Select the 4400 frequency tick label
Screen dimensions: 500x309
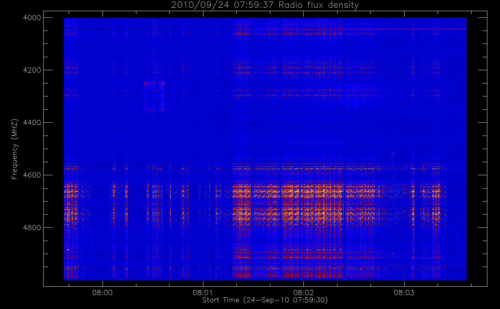point(32,123)
